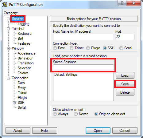Viewport: 143px width, 138px height.
Task: Set close window on exit to Never
Action: coord(76,114)
